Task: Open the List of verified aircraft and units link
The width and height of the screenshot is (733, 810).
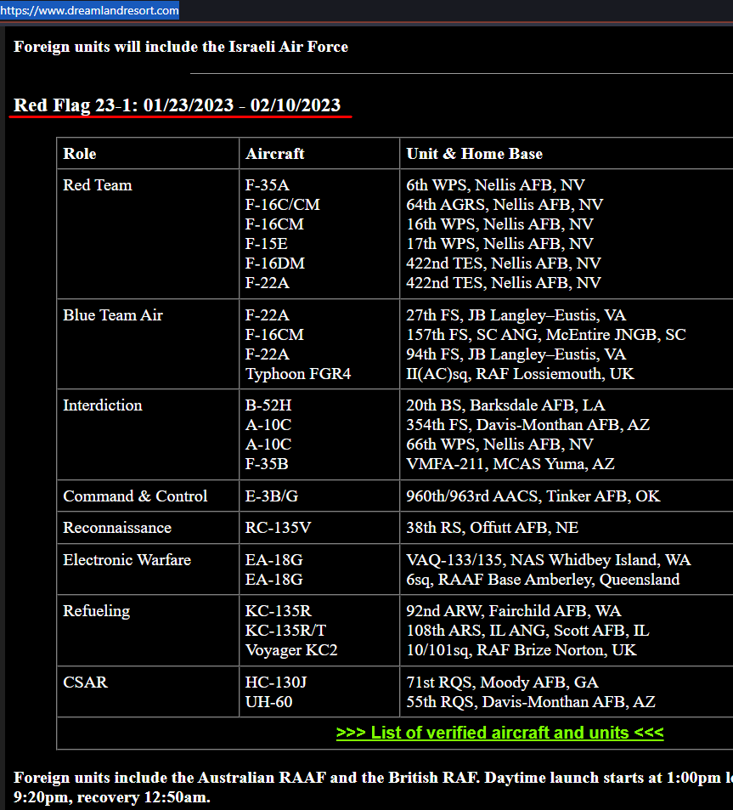Action: (x=499, y=733)
